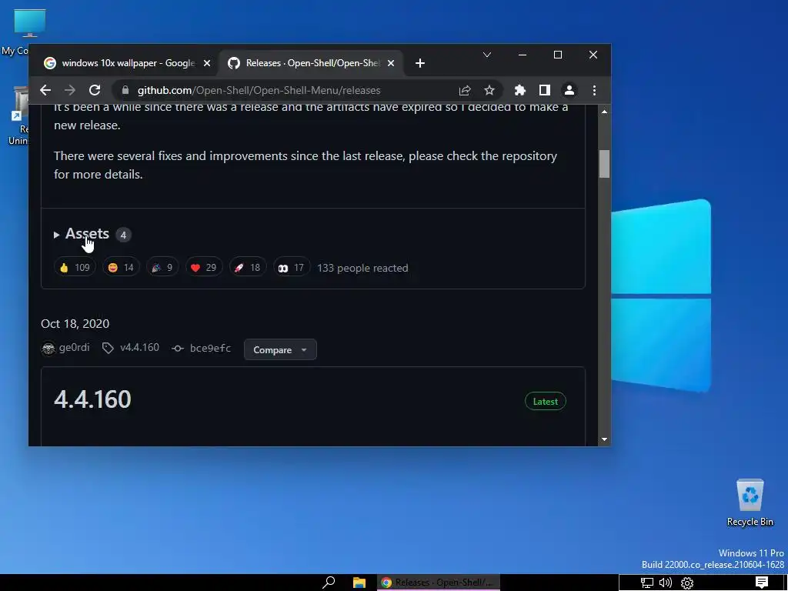Click the page scrollbar thumb

(x=604, y=164)
